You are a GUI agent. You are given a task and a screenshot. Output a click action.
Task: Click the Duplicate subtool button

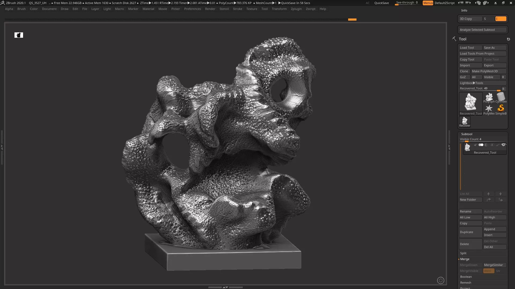[x=470, y=232]
